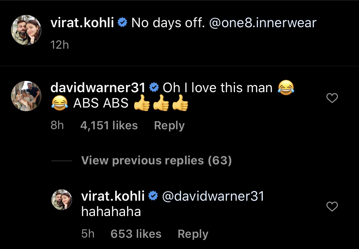359x249 pixels.
Task: Reply to virat.kohli's hahahaha comment
Action: (193, 234)
